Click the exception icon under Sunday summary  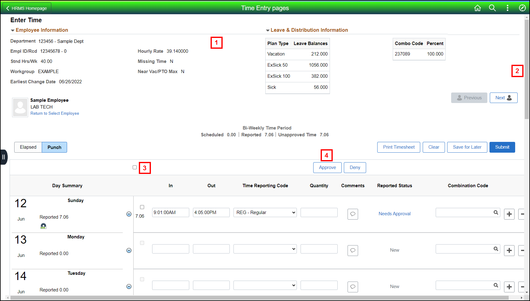point(43,226)
